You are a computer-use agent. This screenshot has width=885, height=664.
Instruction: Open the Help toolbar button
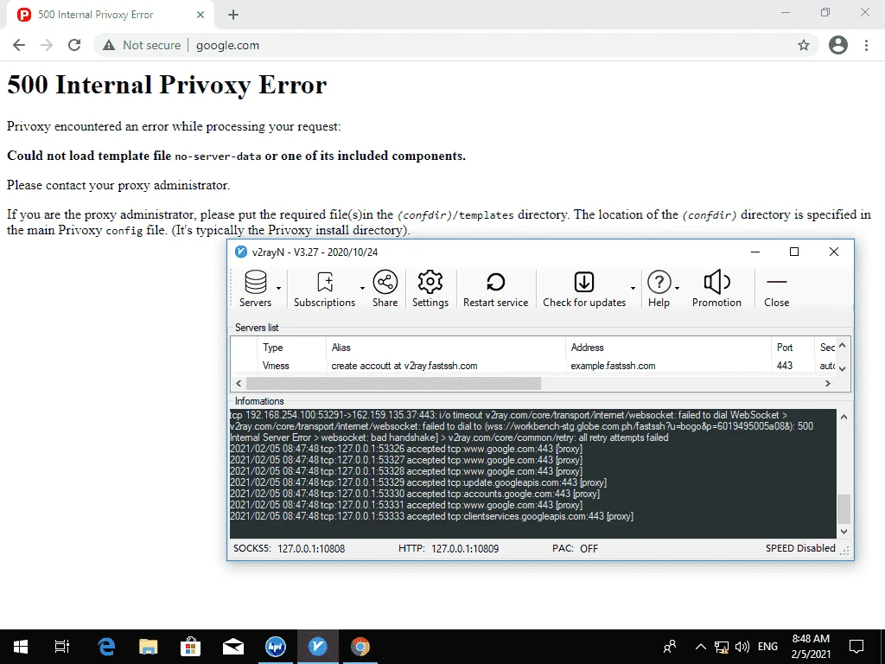click(x=659, y=289)
